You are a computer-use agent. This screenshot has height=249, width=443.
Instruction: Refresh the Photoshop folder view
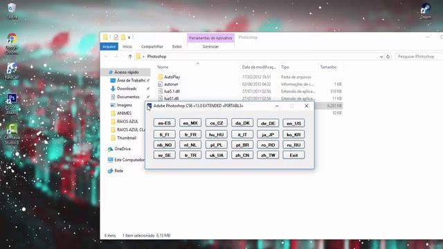point(388,57)
